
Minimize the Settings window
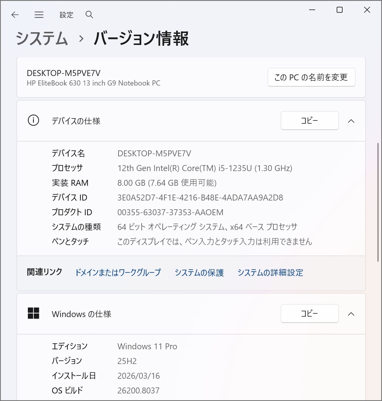point(312,10)
